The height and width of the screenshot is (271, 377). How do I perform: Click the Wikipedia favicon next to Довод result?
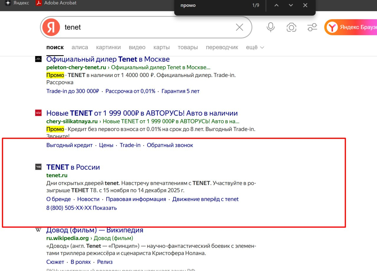(38, 230)
